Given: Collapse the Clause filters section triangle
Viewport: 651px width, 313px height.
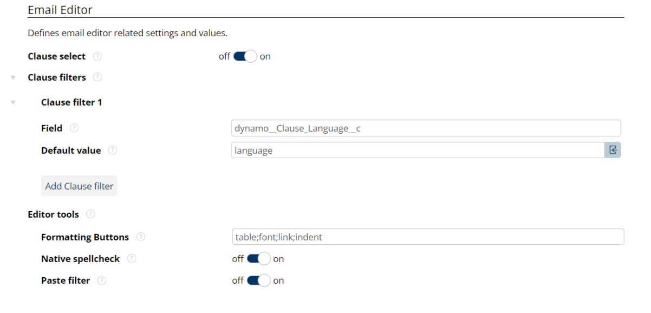Looking at the screenshot, I should coord(13,78).
